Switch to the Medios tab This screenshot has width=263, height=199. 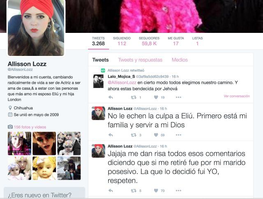click(180, 60)
